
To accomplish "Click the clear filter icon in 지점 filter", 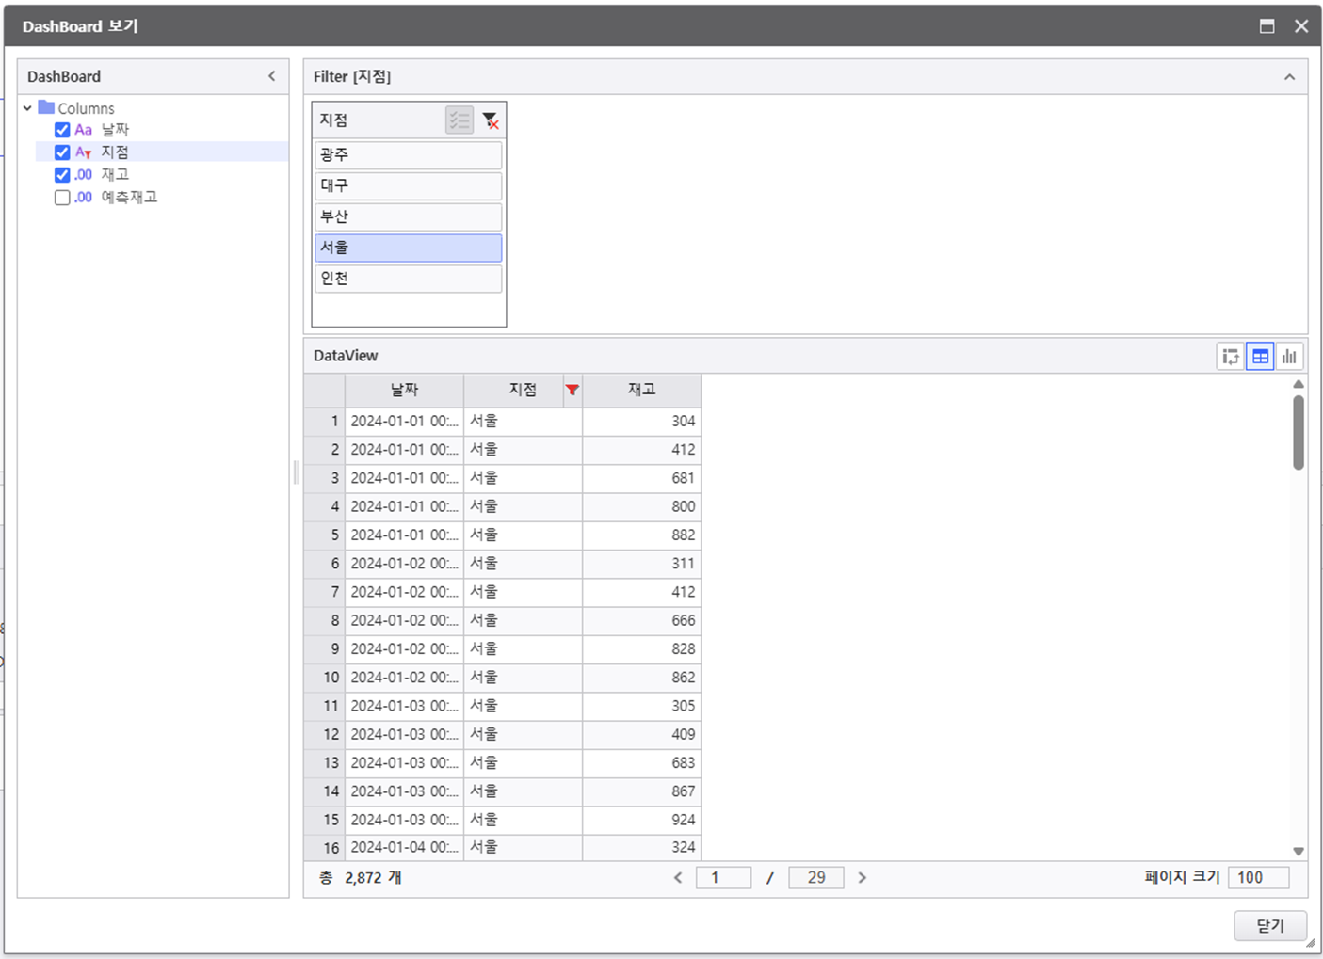I will [490, 120].
